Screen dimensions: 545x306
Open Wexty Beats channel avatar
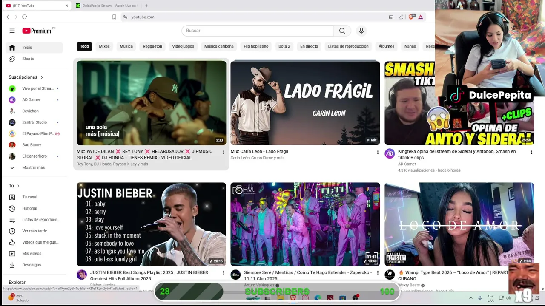tap(390, 275)
